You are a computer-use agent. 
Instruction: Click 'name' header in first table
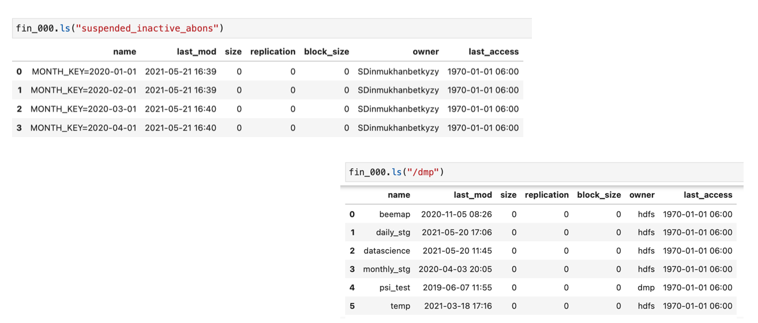(125, 51)
